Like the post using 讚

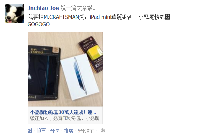coord(30,131)
